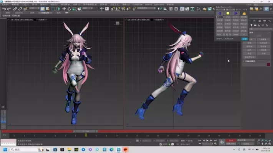The height and width of the screenshot is (153, 273).
Task: Click the blue button in BsKeyTools panel
Action: point(245,39)
